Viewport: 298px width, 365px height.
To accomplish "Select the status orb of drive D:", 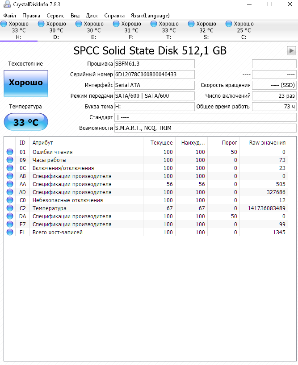I will pos(41,24).
